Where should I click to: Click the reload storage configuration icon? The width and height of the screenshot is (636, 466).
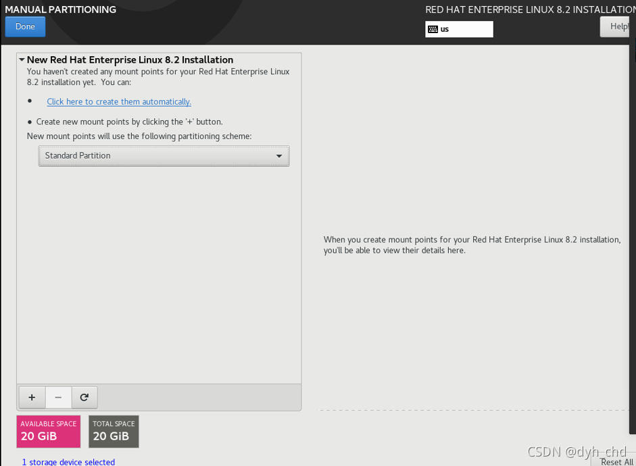[x=84, y=398]
